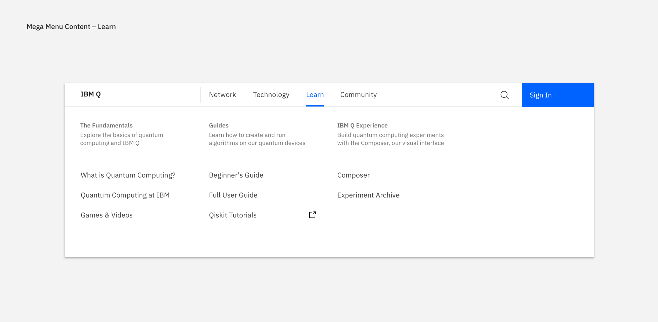Open the Technology menu item
The width and height of the screenshot is (658, 322).
click(271, 95)
